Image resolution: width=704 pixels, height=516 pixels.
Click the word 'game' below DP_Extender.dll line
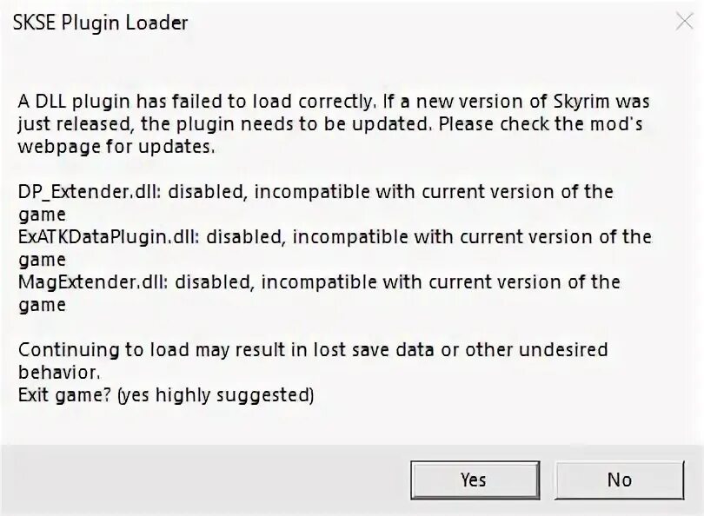tap(42, 215)
